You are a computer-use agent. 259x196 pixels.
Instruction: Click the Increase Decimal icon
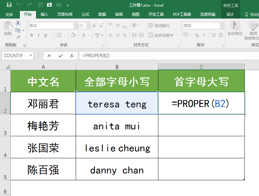(x=213, y=35)
